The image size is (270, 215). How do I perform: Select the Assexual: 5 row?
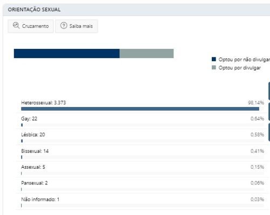(142, 169)
